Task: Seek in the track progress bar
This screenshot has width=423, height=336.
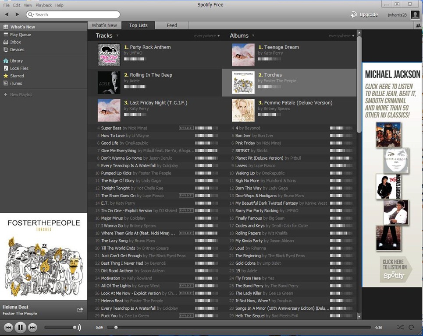Action: coord(239,327)
